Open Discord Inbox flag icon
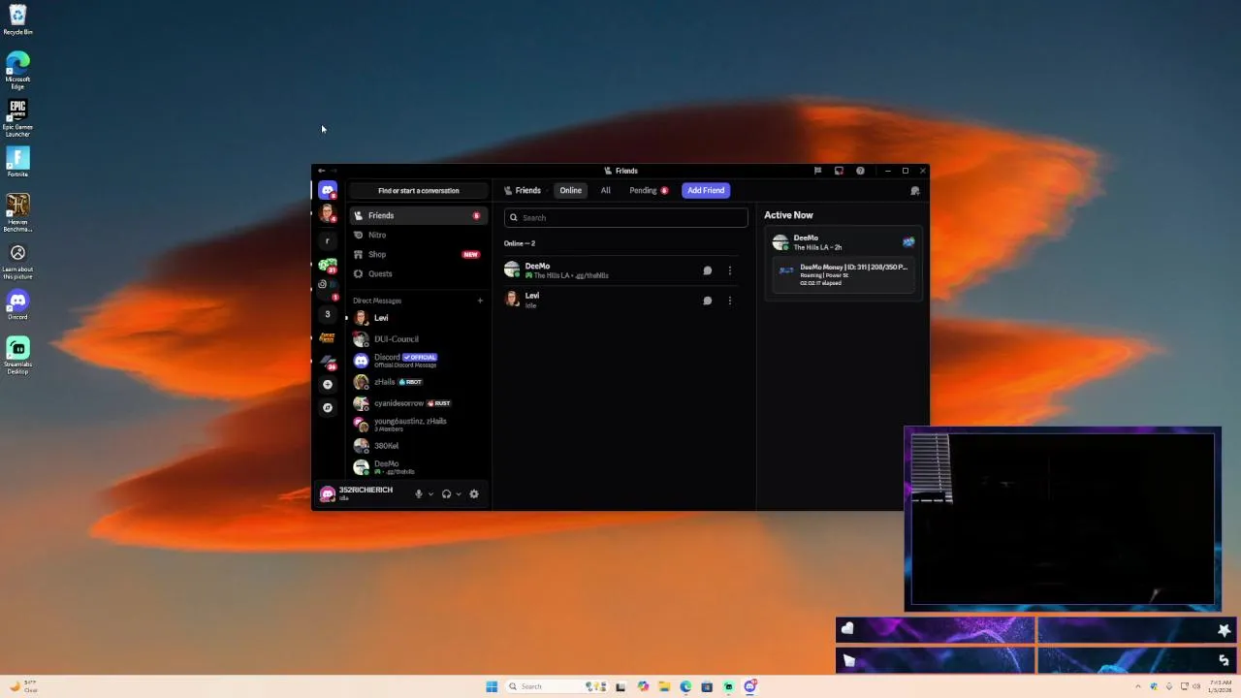Image resolution: width=1241 pixels, height=698 pixels. point(817,171)
